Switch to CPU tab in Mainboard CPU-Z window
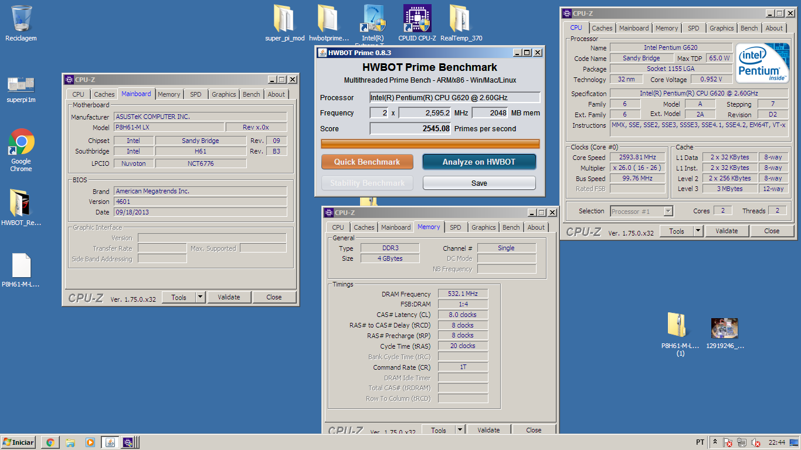The width and height of the screenshot is (801, 450). coord(79,94)
